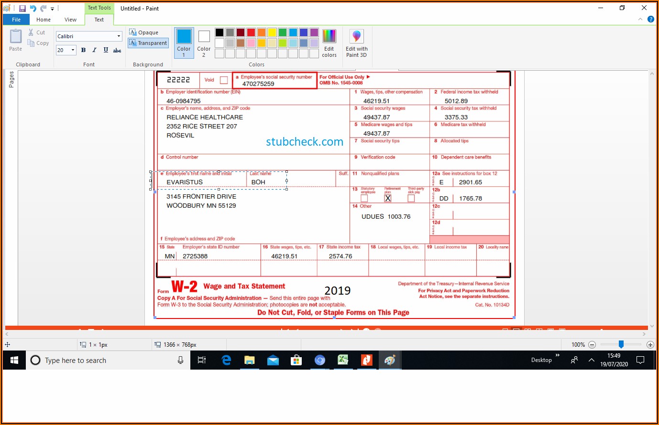Open the font size 20 dropdown
The image size is (659, 425).
click(x=73, y=50)
